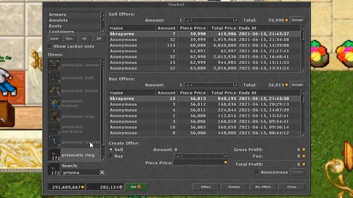
Task: Click the Buy Offers amount slider
Action: 211,85
